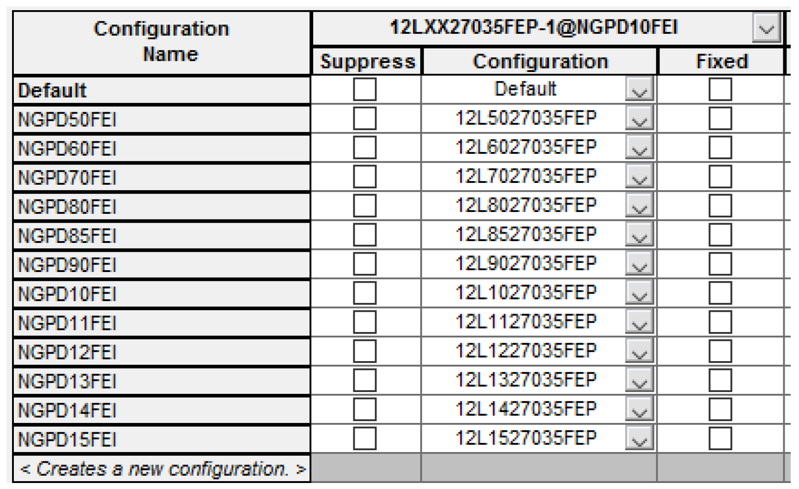Enable Suppress for NGPD60FEI row
The width and height of the screenshot is (799, 489).
(x=364, y=148)
